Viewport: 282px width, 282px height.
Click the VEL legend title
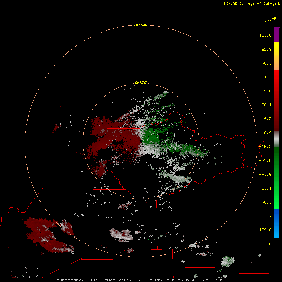coord(275,19)
